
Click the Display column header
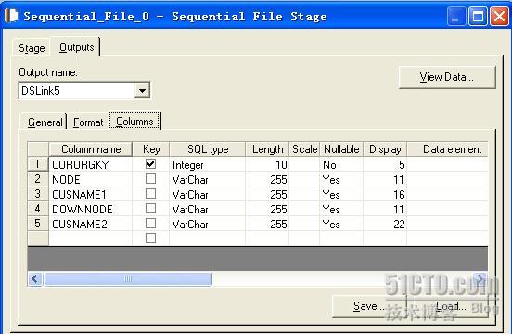pyautogui.click(x=385, y=149)
